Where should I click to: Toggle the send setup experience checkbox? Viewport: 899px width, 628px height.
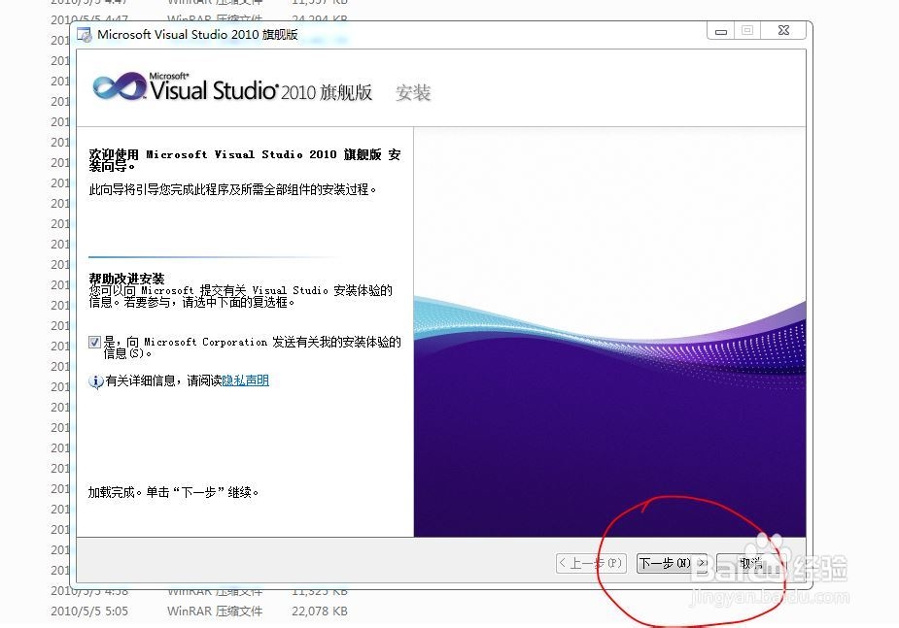[x=94, y=343]
